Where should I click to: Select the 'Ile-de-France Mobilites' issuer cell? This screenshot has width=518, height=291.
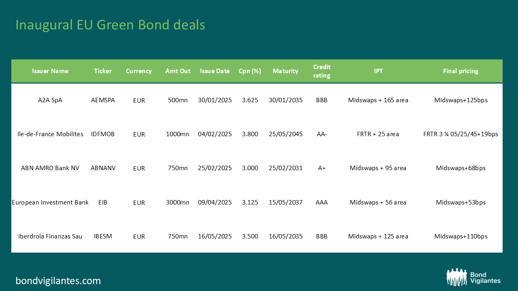click(50, 134)
